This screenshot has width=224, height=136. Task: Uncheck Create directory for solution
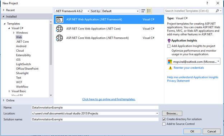pos(164,119)
